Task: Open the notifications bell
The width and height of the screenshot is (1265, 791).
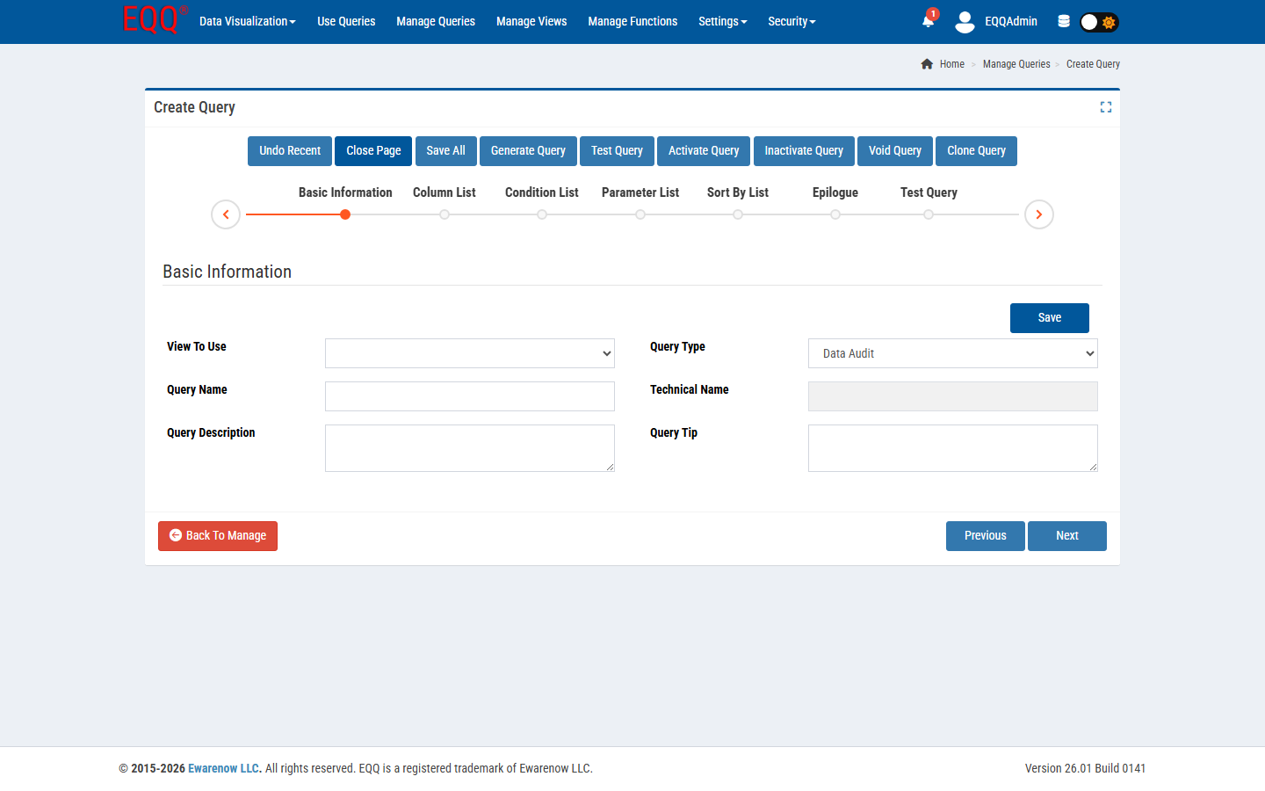Action: 928,21
